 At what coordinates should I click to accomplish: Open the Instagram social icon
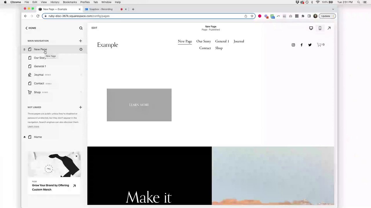(293, 45)
